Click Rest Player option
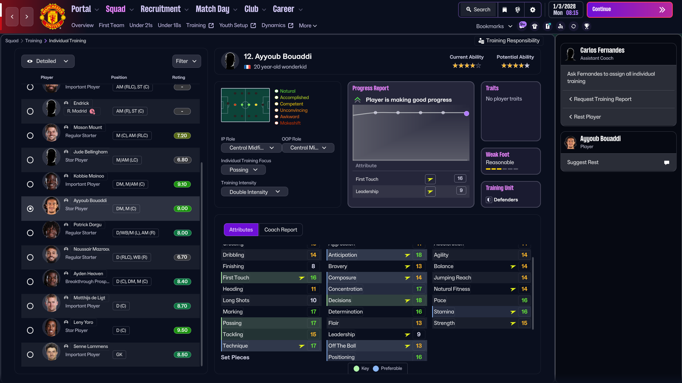The height and width of the screenshot is (383, 682). point(618,117)
